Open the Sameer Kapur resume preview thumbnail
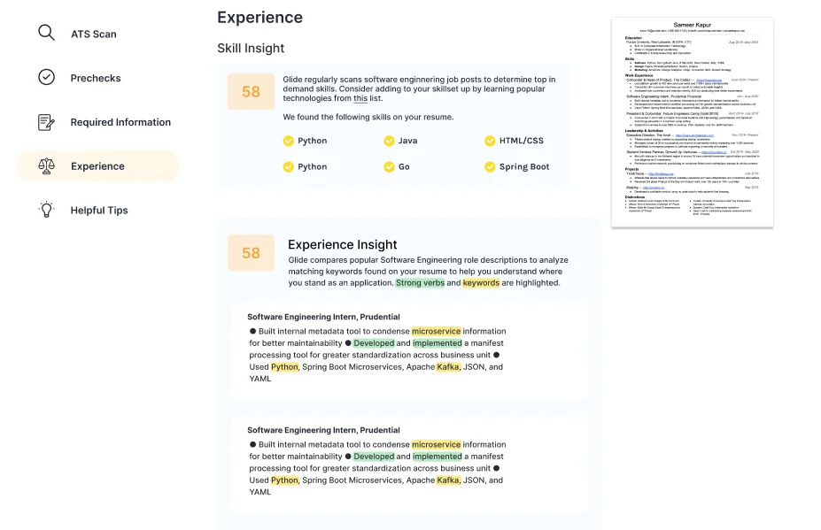The image size is (821, 530). point(692,119)
